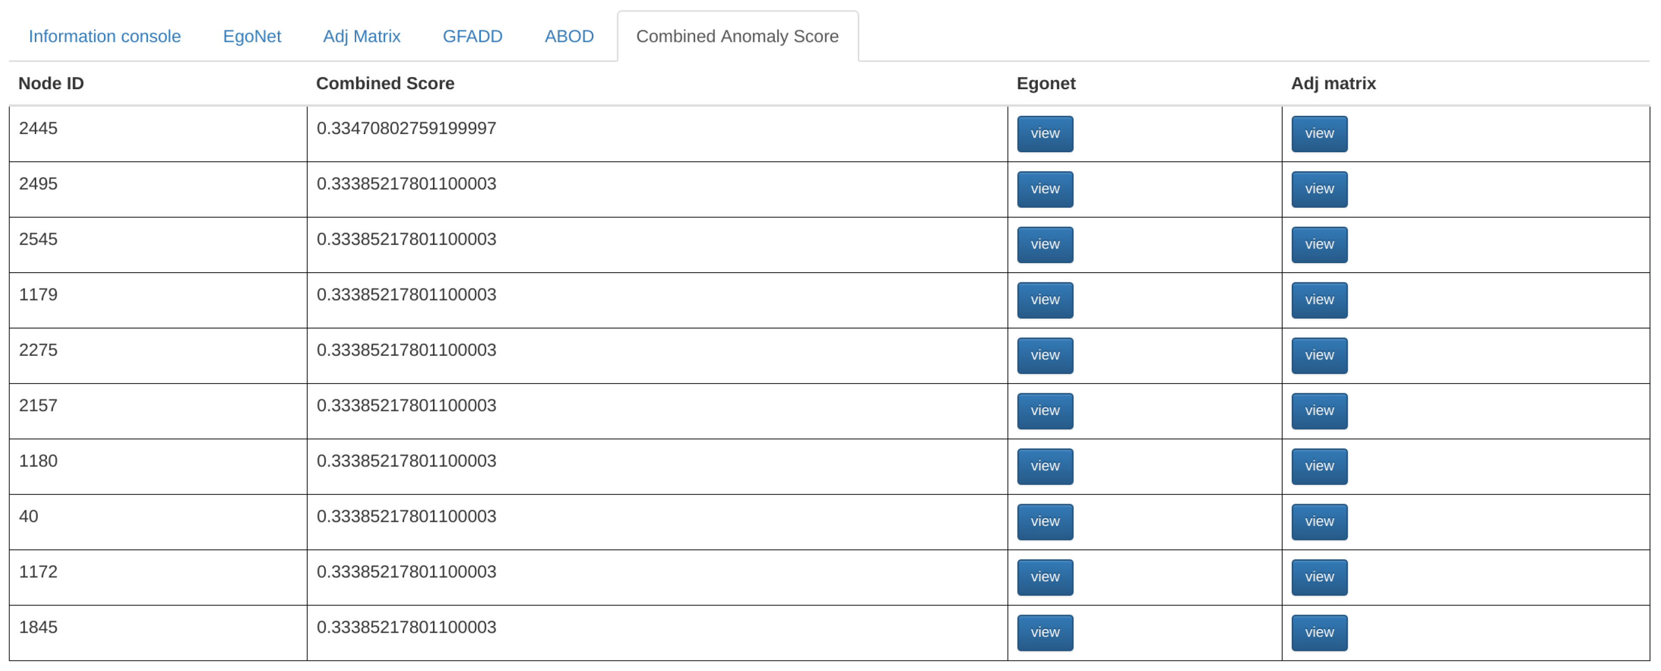The width and height of the screenshot is (1661, 671).
Task: Click the Combined Score column header
Action: pos(385,83)
